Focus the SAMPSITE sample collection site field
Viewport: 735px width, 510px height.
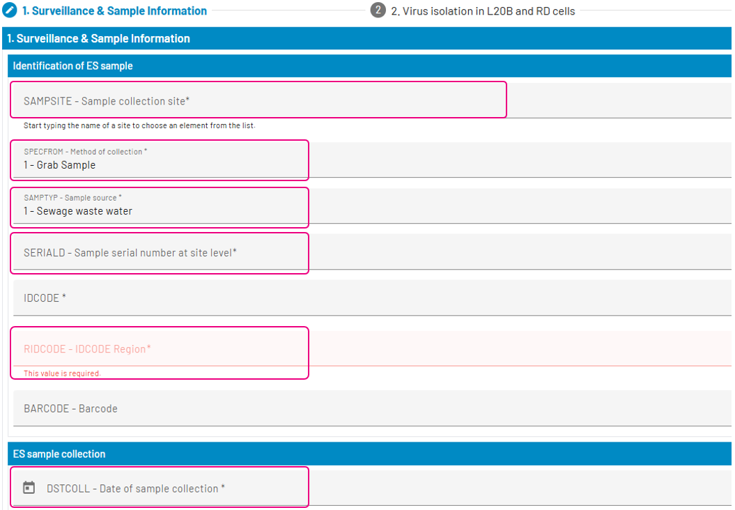point(258,101)
